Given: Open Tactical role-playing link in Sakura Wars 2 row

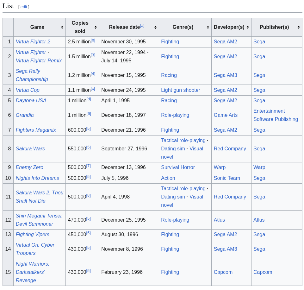Looking at the screenshot, I should pos(183,189).
